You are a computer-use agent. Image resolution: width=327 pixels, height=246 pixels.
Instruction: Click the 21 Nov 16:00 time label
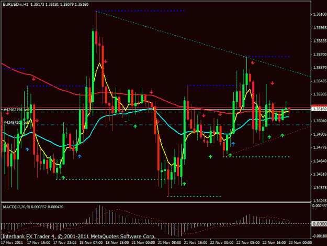[196, 243]
